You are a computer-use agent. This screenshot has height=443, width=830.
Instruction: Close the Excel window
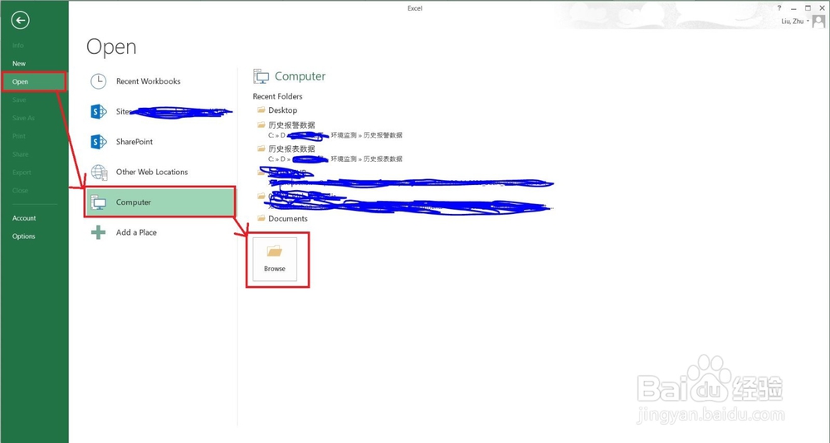822,8
